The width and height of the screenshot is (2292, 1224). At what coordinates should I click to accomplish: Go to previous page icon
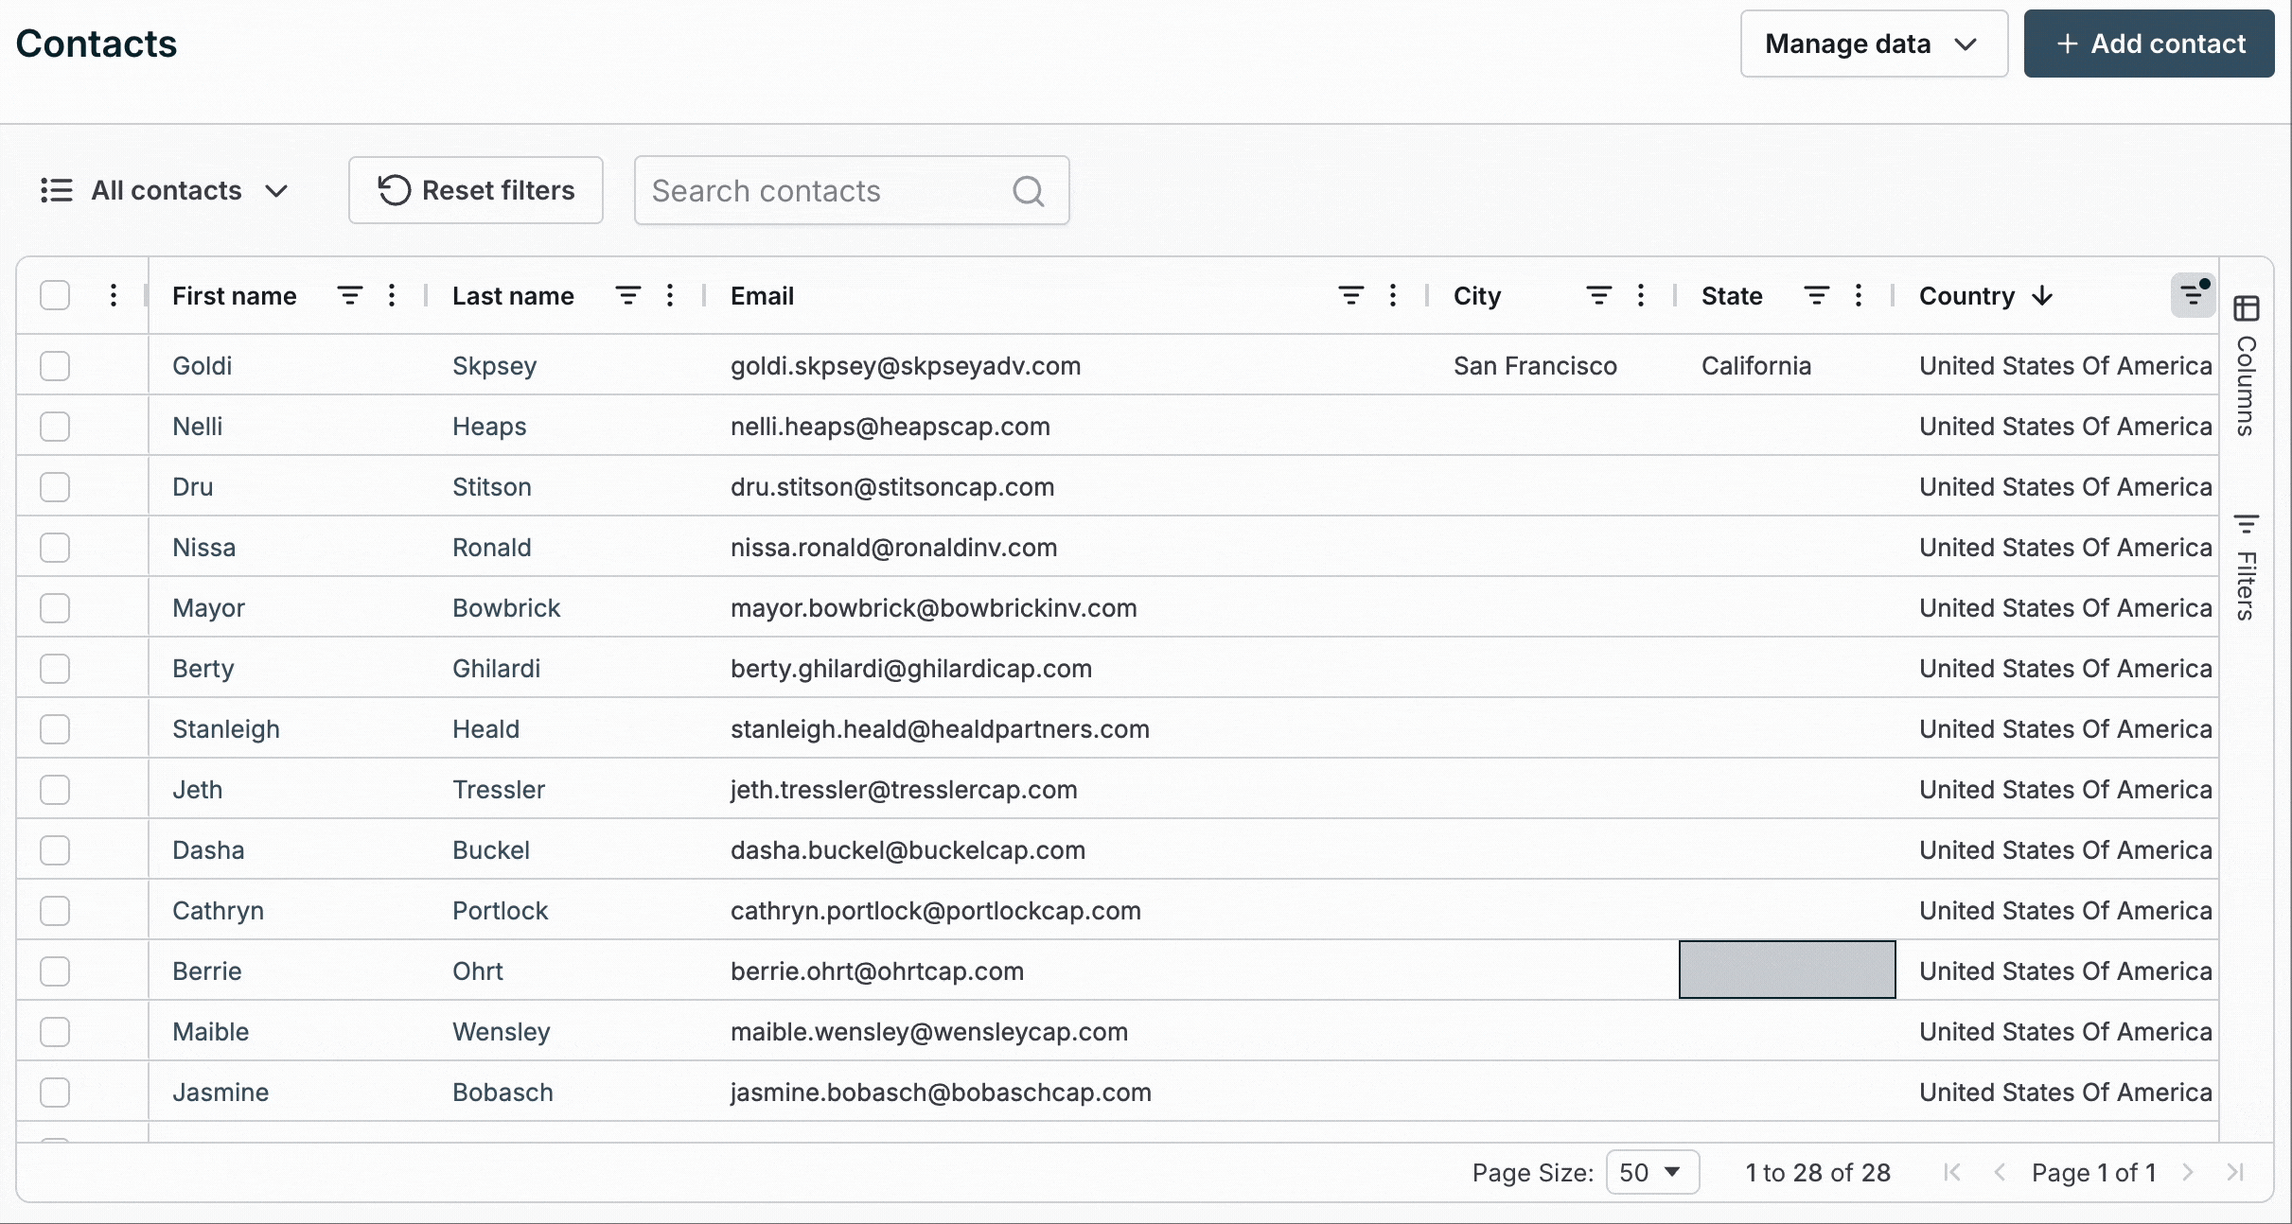pos(2000,1173)
